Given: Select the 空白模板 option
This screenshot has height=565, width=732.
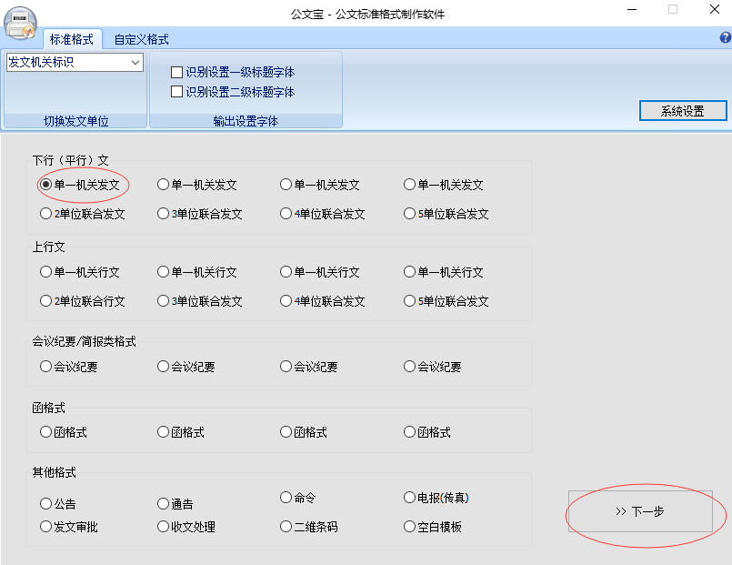Looking at the screenshot, I should 409,526.
